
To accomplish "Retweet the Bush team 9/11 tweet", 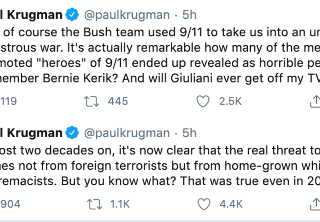I will click(93, 101).
